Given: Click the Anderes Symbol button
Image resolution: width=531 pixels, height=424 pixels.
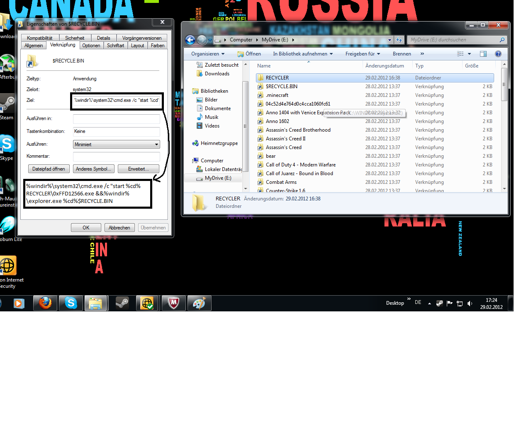Looking at the screenshot, I should tap(93, 169).
